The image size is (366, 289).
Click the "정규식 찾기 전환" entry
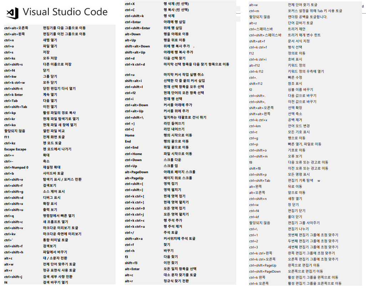point(176,281)
